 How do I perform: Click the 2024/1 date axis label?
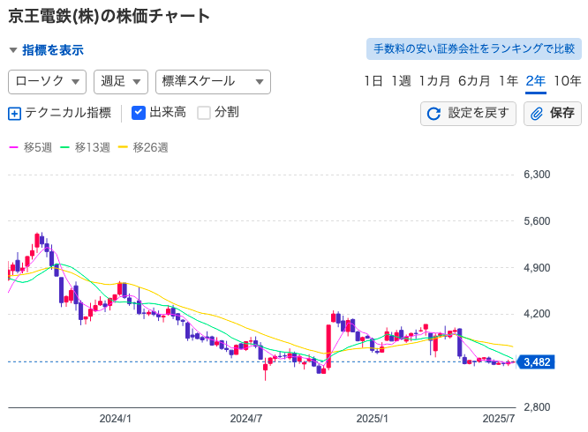(x=115, y=419)
